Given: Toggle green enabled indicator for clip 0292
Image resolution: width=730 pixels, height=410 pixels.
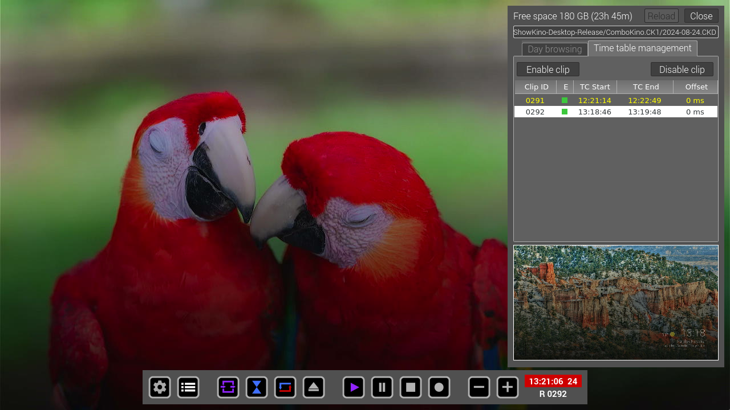Looking at the screenshot, I should pyautogui.click(x=565, y=112).
